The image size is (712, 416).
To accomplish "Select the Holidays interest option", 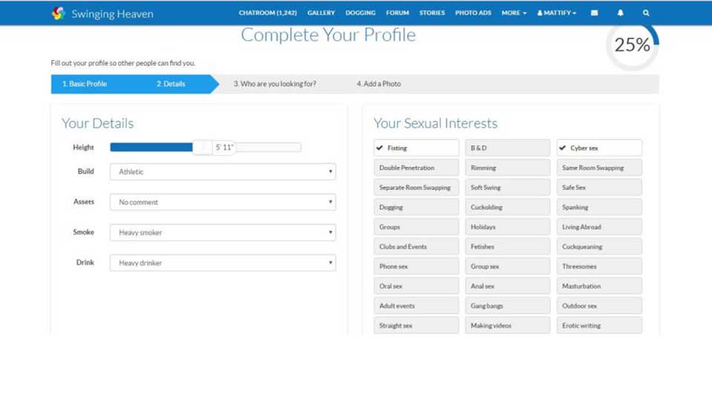I will 507,227.
